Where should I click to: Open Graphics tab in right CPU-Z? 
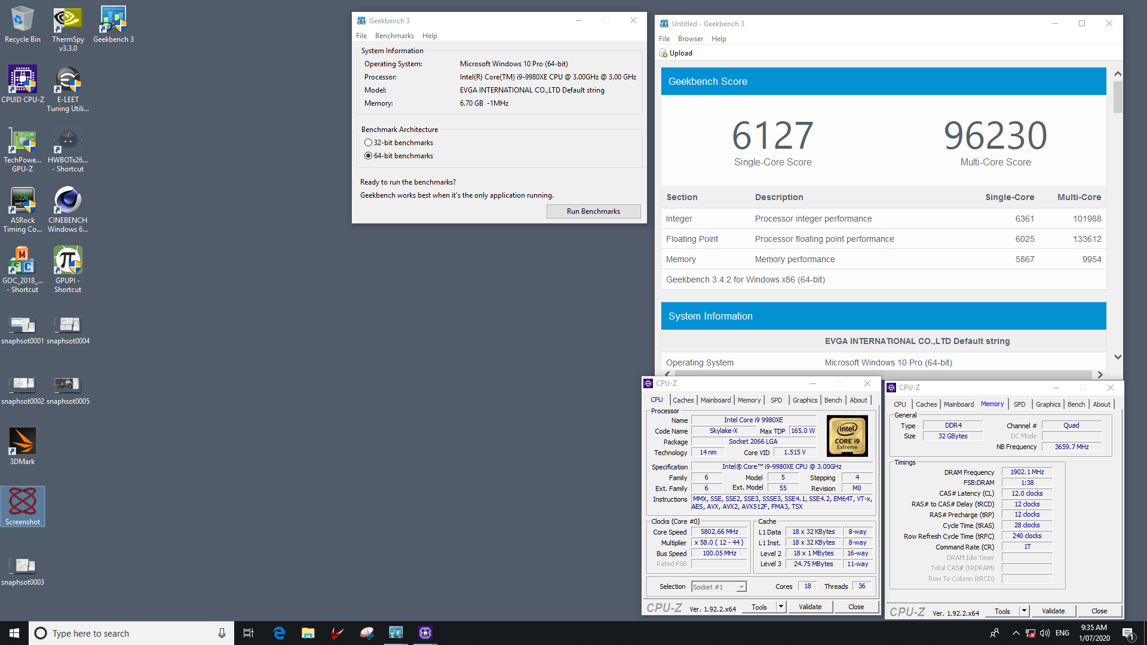[1048, 404]
